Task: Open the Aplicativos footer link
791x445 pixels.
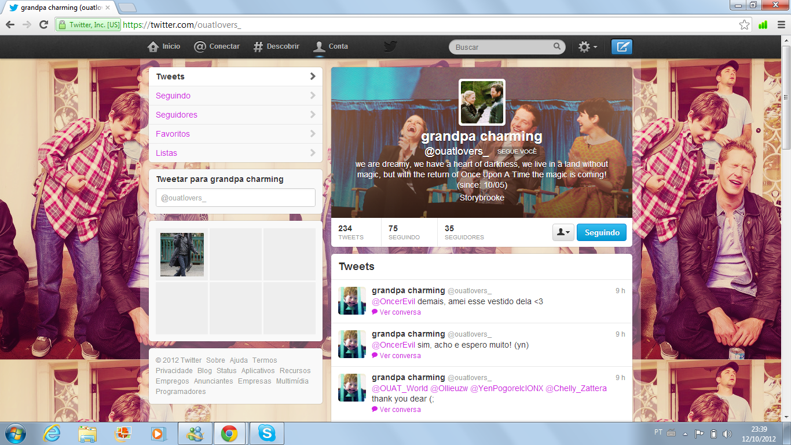Action: tap(258, 371)
